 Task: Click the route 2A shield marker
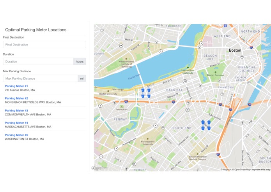tap(121, 45)
